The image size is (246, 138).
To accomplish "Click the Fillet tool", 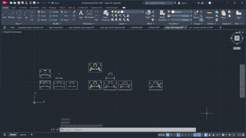I will (64, 16).
